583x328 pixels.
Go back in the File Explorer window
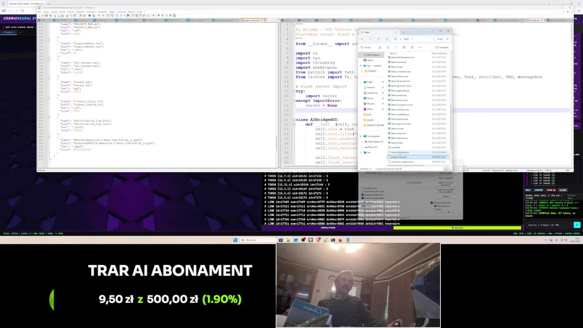pyautogui.click(x=362, y=39)
